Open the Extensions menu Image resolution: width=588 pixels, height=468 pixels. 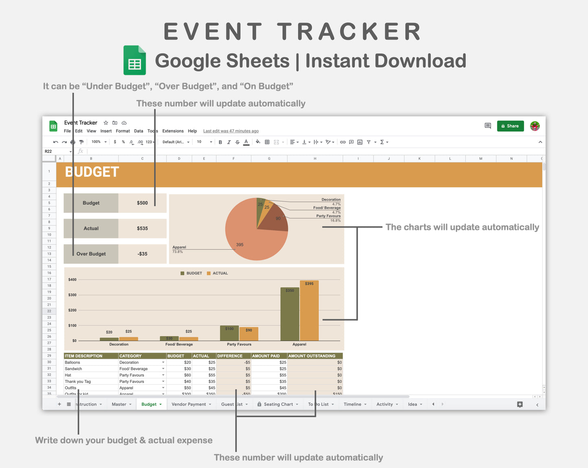[x=173, y=131]
